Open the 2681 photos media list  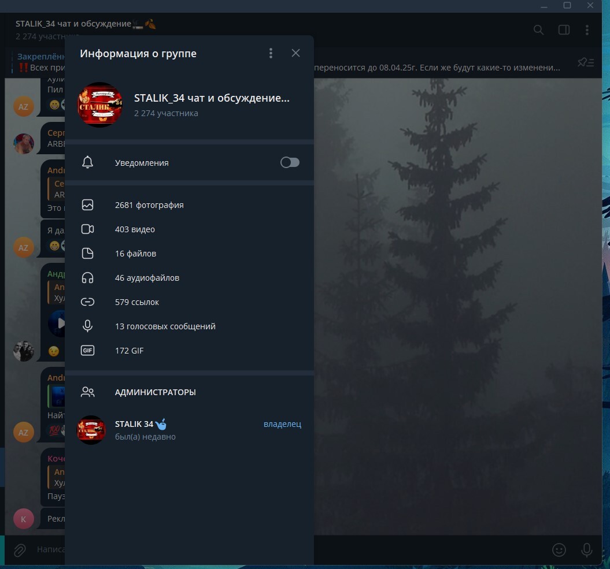[149, 205]
